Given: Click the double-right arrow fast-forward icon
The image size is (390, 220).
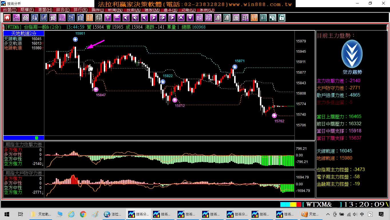Looking at the screenshot, I should (162, 18).
